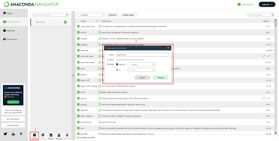Toggle the alabaster package checkbox
This screenshot has height=141, width=279.
point(79,45)
